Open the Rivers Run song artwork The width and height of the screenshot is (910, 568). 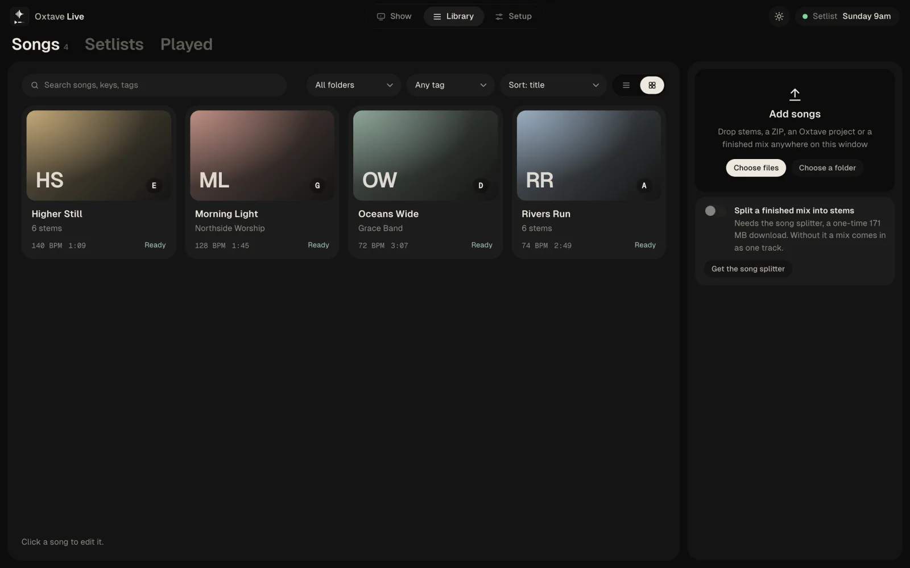pyautogui.click(x=589, y=155)
